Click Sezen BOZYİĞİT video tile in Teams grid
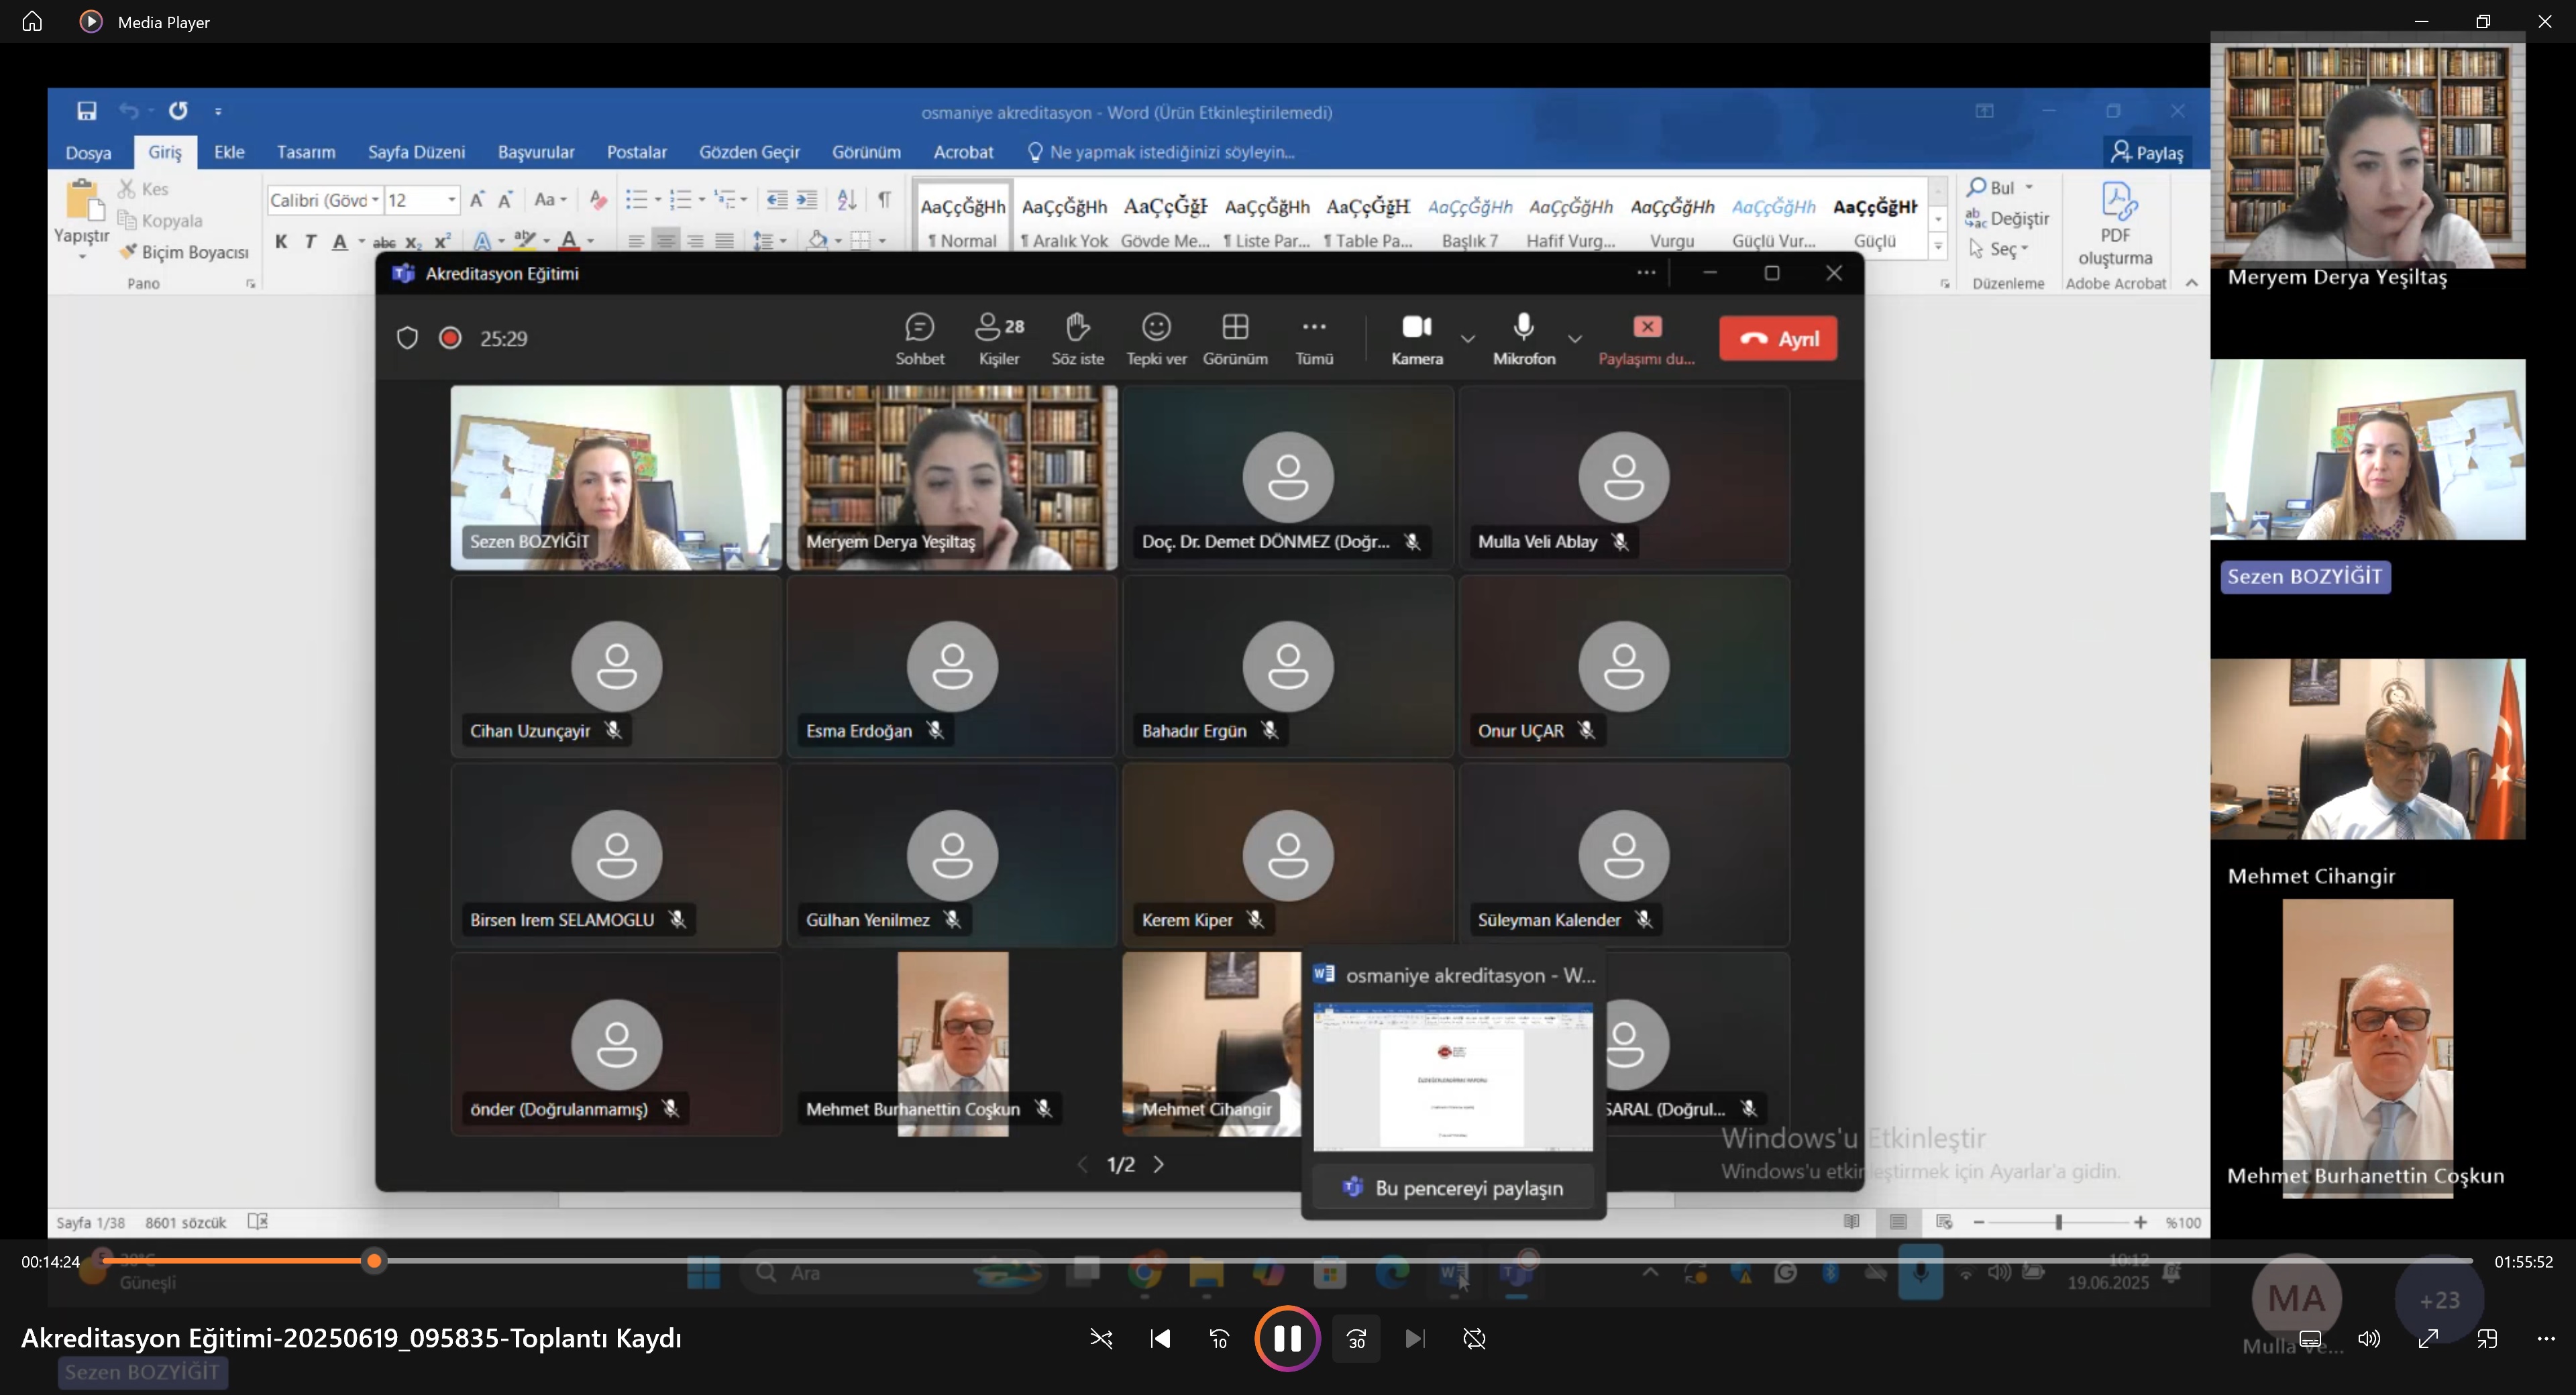Viewport: 2576px width, 1395px height. 616,477
